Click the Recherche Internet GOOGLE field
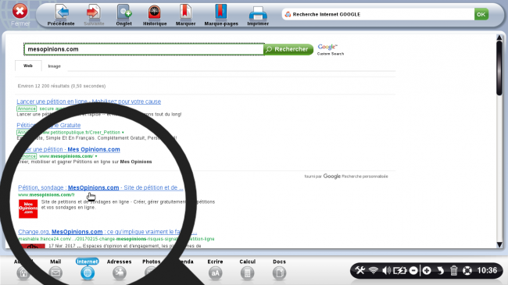 pyautogui.click(x=377, y=14)
